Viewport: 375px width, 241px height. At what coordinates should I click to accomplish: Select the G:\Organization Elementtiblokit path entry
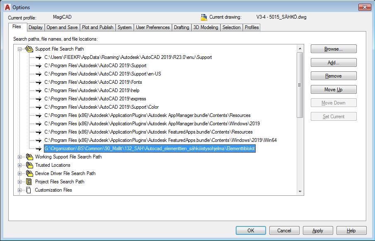tap(150, 148)
